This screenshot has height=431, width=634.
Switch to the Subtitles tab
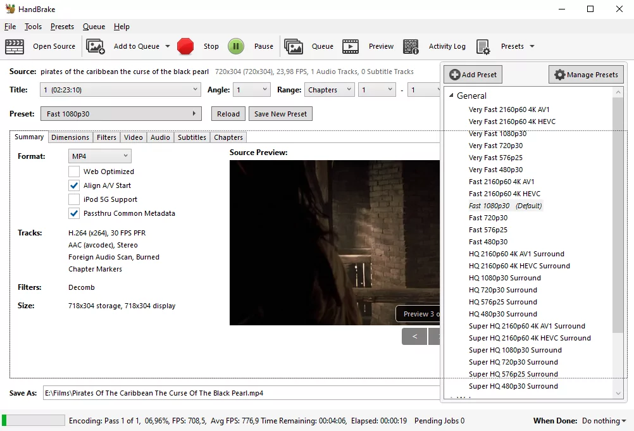coord(192,137)
